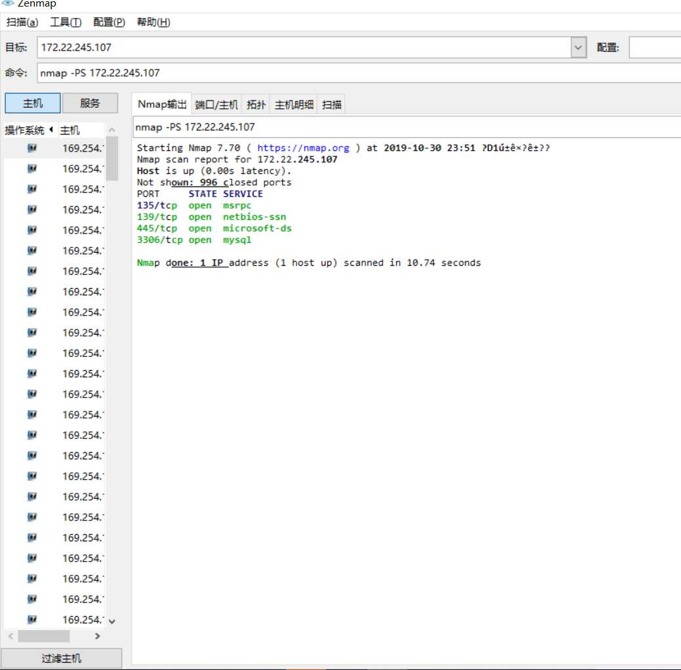The width and height of the screenshot is (681, 670).
Task: Click the msrpc service name
Action: [x=237, y=205]
